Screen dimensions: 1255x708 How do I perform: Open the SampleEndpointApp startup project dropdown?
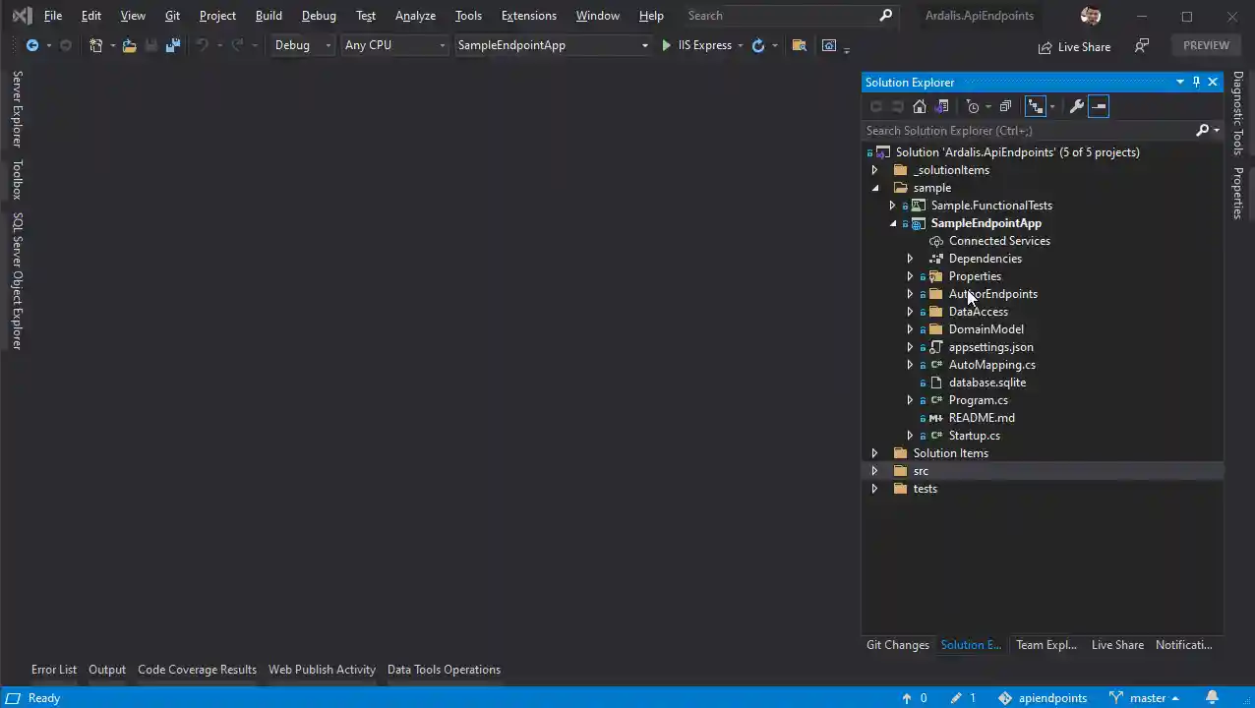click(x=553, y=45)
